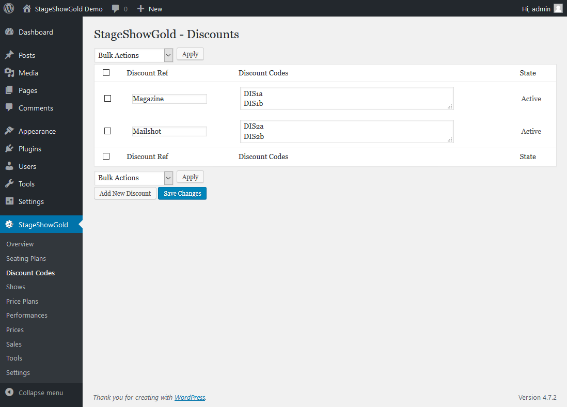Click the top Apply button

(x=190, y=54)
